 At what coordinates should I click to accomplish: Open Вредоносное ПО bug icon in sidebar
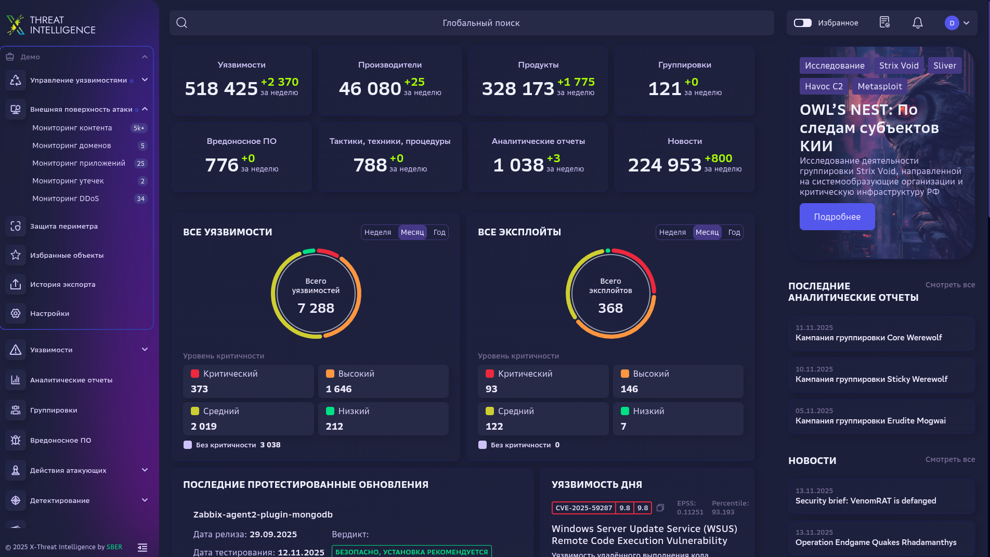16,440
